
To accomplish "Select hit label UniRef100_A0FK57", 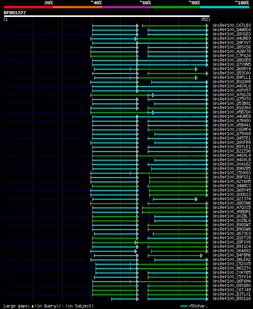I will click(x=232, y=91).
